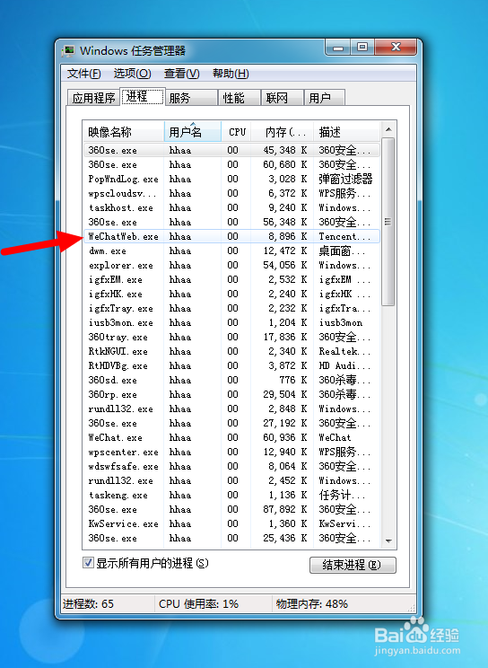Click the 结束进程(E) button

click(353, 565)
